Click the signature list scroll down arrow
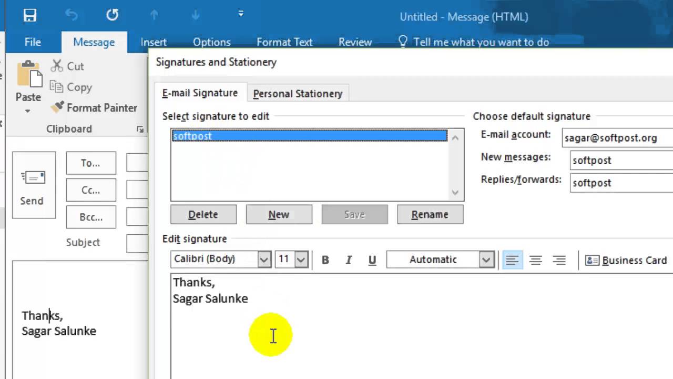The image size is (673, 379). (455, 192)
